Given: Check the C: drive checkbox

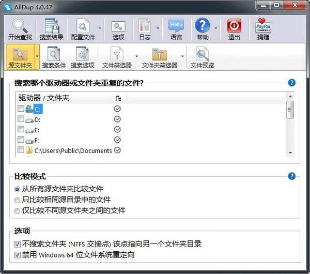Looking at the screenshot, I should [x=21, y=109].
